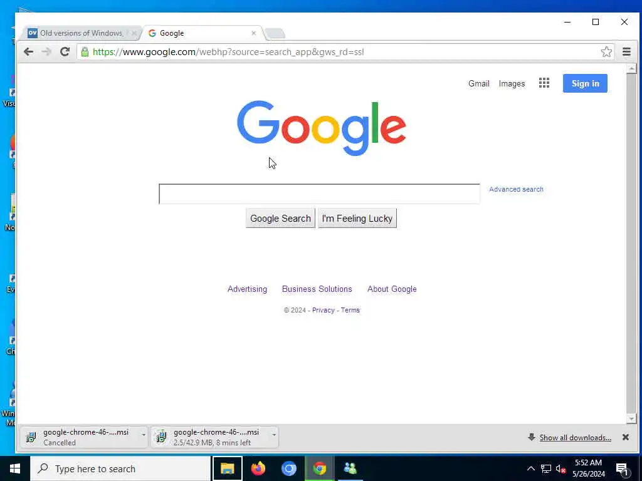
Task: Switch to Old versions of Windows tab
Action: (x=81, y=33)
